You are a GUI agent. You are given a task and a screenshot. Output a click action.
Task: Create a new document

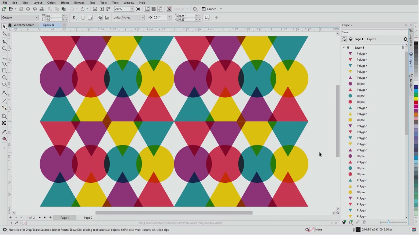pos(4,9)
